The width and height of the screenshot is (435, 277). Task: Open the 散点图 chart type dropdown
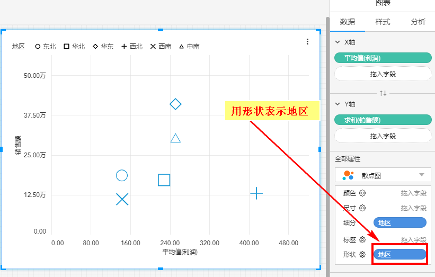[x=383, y=175]
